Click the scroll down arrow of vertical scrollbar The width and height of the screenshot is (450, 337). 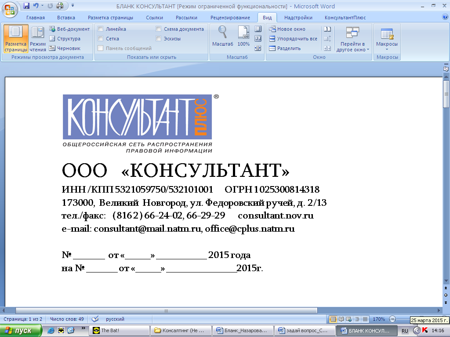[x=446, y=281]
